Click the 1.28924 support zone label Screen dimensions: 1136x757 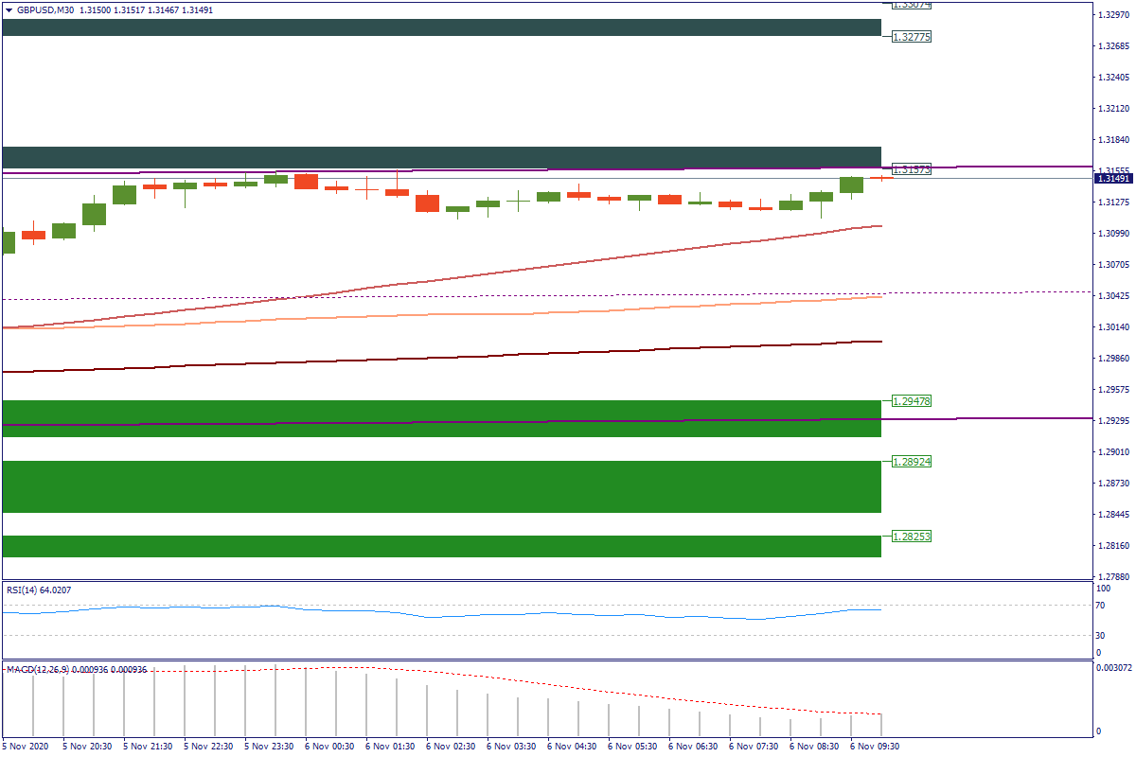(x=912, y=462)
